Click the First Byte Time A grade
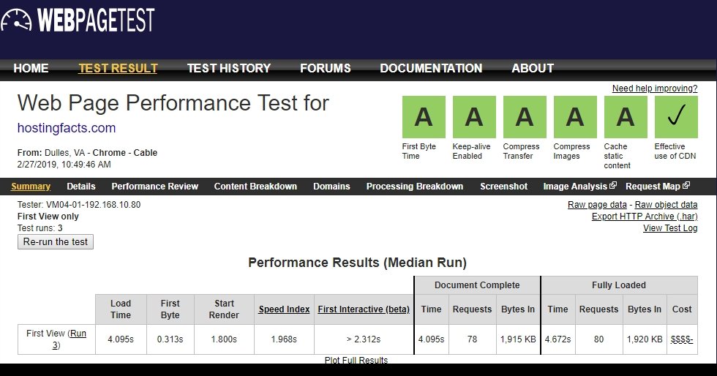The image size is (717, 376). (x=424, y=117)
